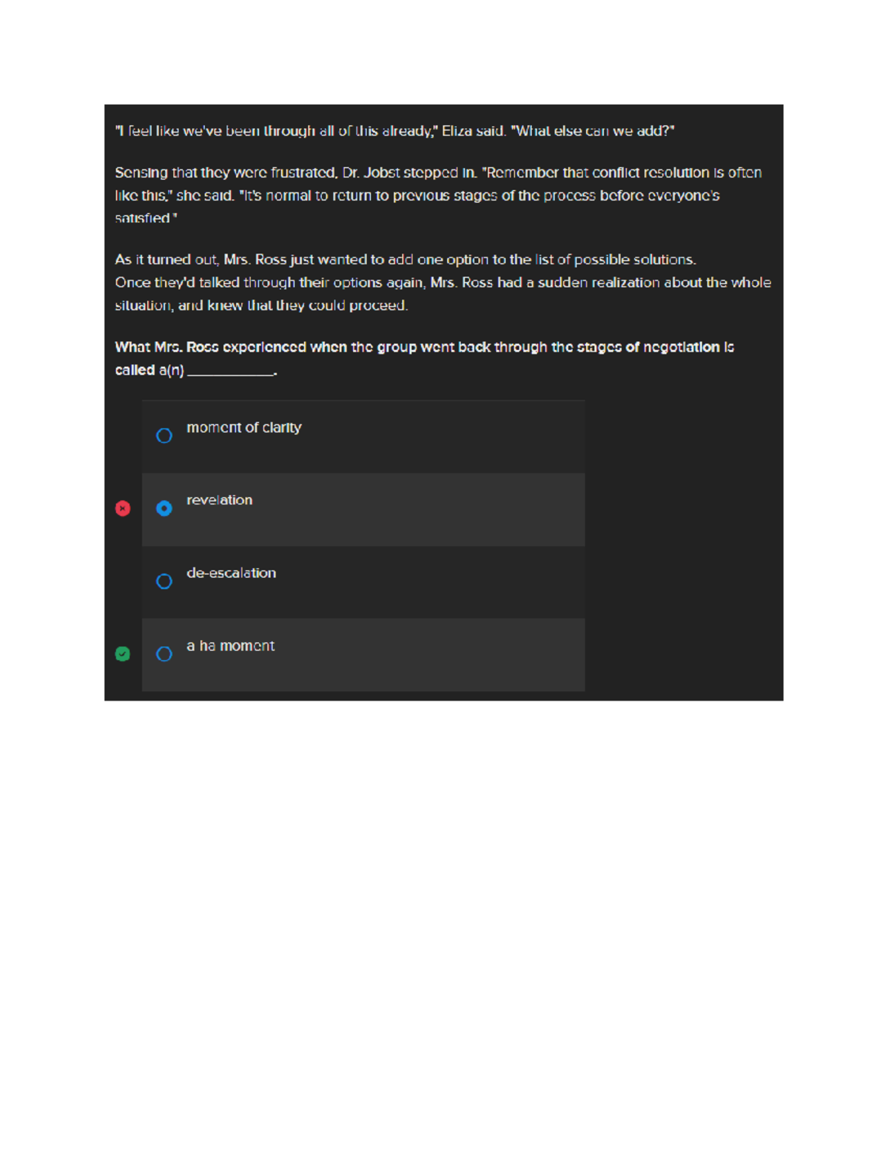Click the "revelation" answer label
This screenshot has width=888, height=1149.
point(219,500)
